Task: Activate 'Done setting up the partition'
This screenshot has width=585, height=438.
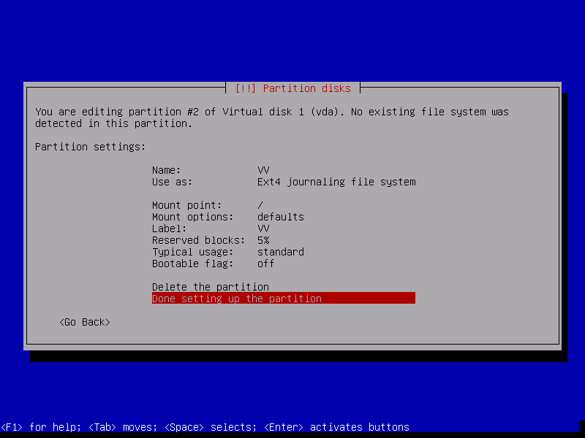Action: 237,299
